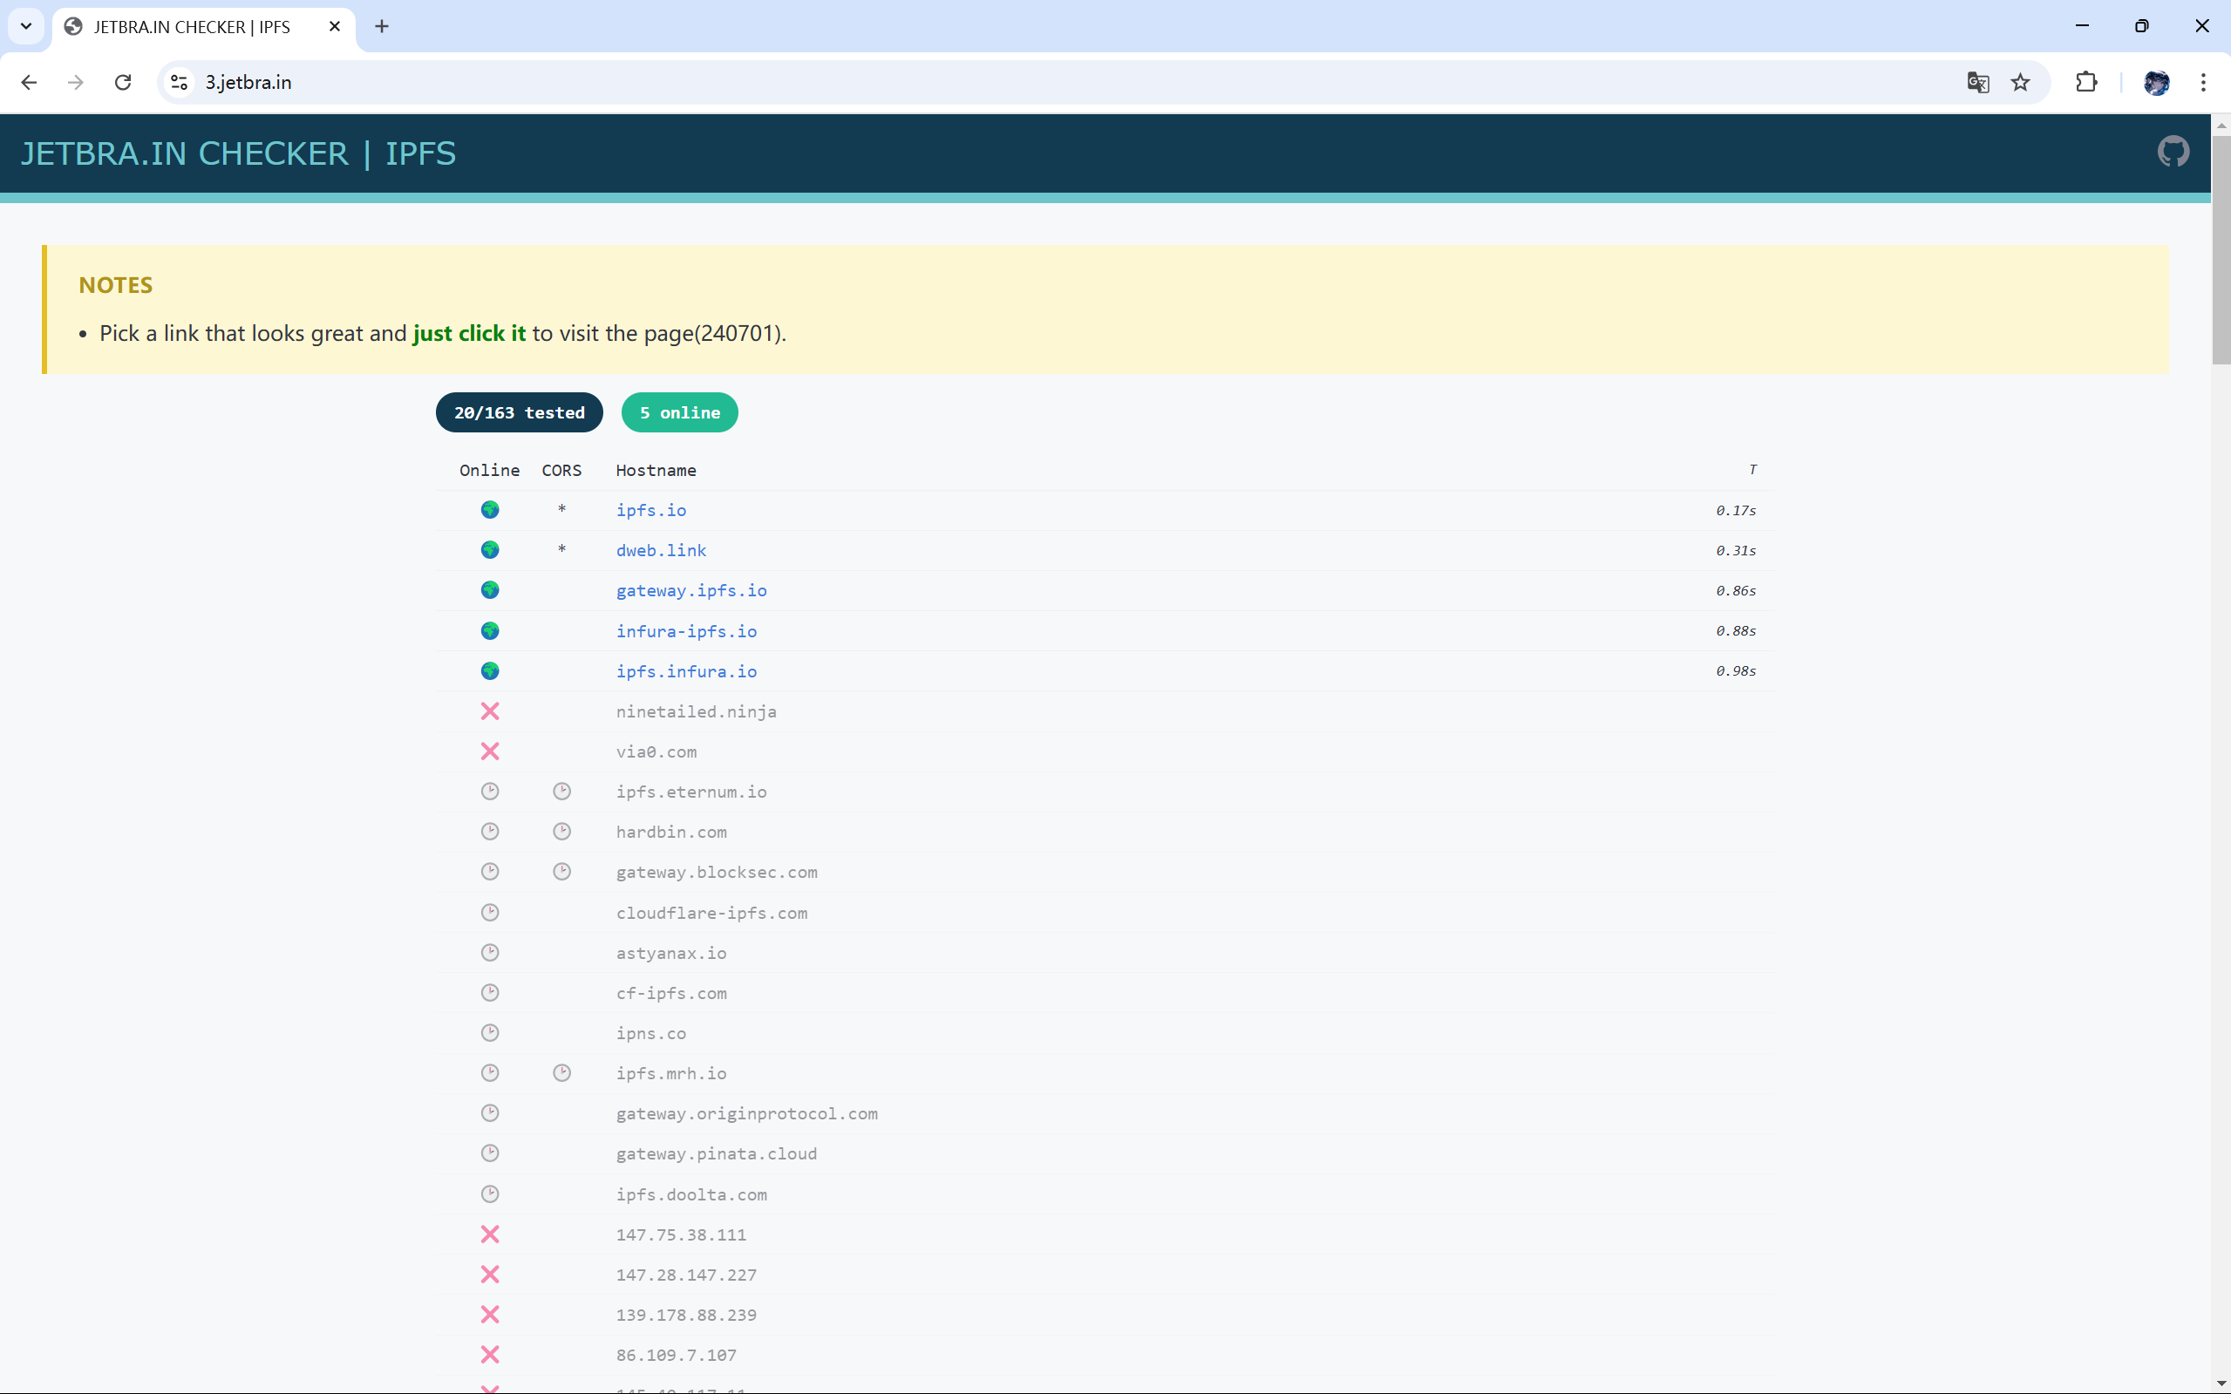
Task: Click the red X for 139.178.88.239
Action: coord(491,1315)
